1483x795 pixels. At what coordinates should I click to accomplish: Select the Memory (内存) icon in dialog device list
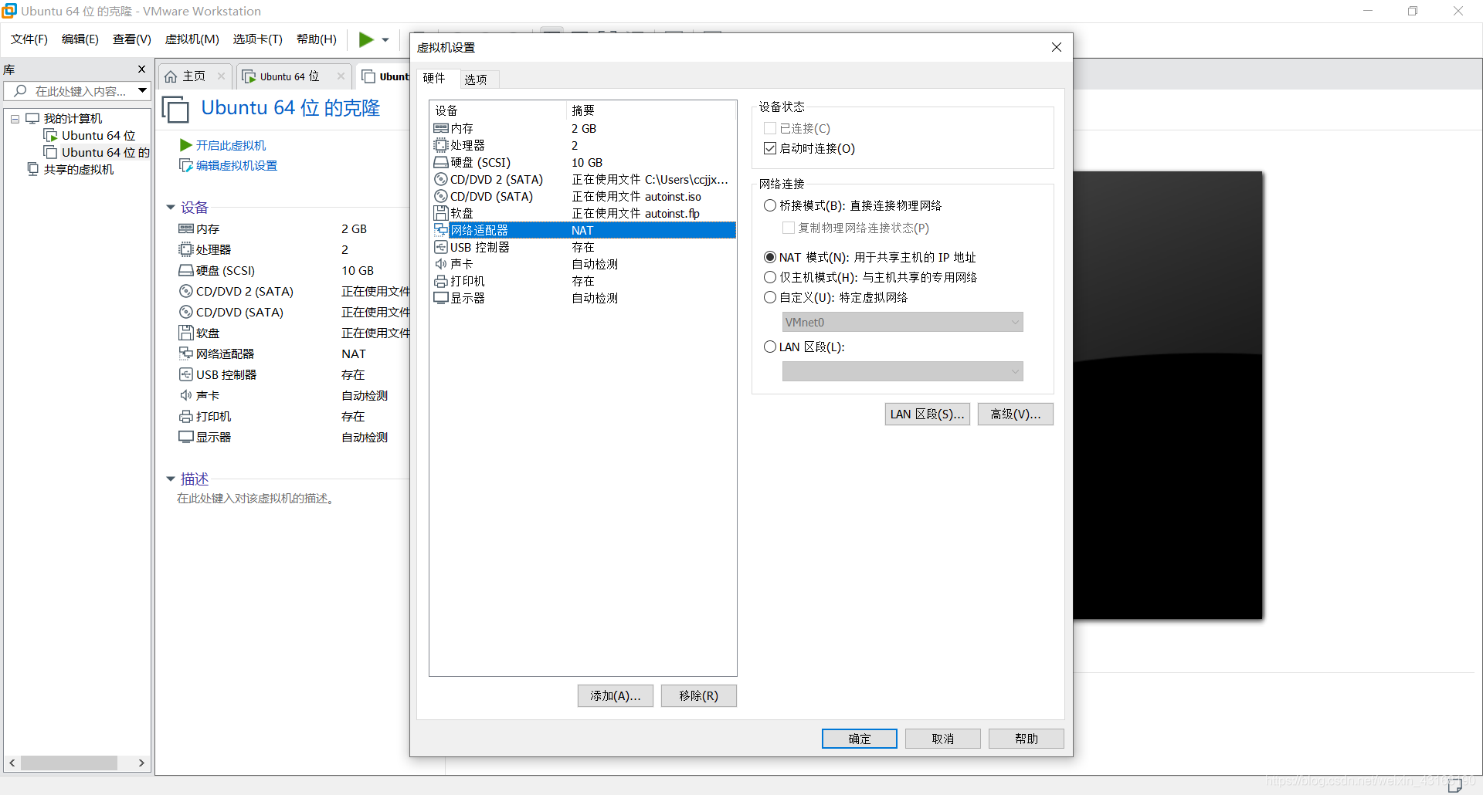(x=441, y=128)
